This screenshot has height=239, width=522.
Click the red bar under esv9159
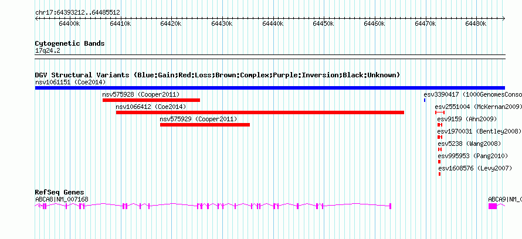click(x=440, y=125)
